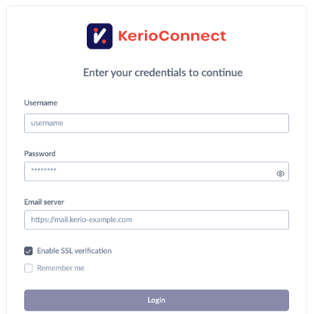This screenshot has height=314, width=314.
Task: Click the Kerio Connect checkmark logo icon
Action: pos(100,36)
